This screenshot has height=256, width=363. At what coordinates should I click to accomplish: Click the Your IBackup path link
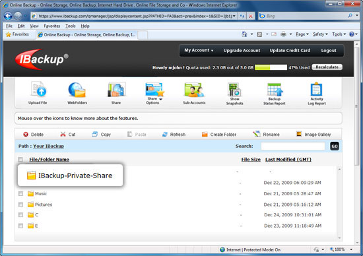[x=48, y=146]
